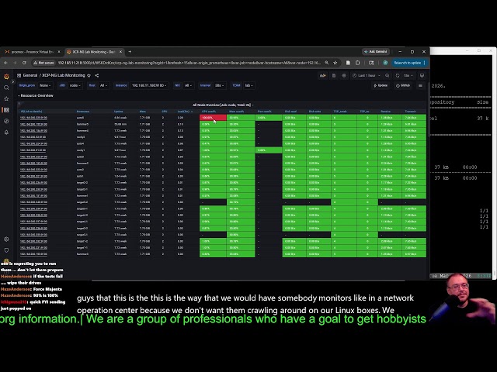Open the Host All dropdown

(103, 85)
